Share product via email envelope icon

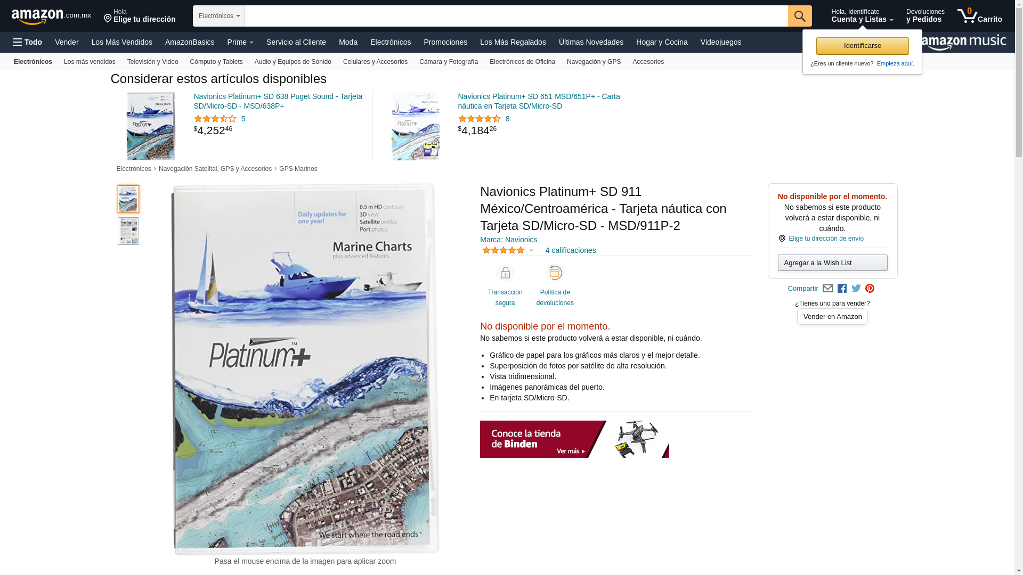[827, 289]
